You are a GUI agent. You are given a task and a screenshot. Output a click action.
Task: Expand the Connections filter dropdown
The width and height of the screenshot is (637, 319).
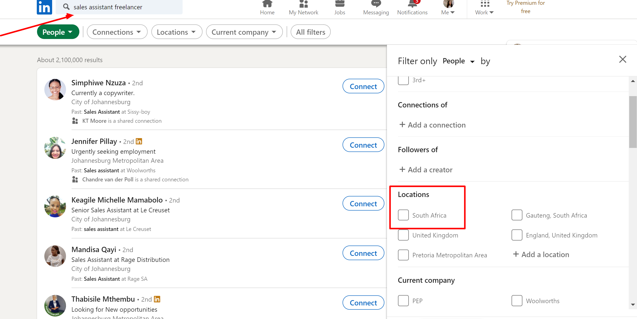point(117,32)
